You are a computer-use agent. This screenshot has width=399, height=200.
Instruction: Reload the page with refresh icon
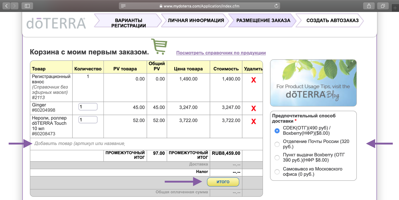(276, 6)
